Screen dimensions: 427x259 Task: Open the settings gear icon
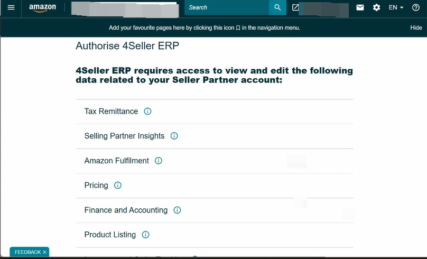tap(376, 7)
